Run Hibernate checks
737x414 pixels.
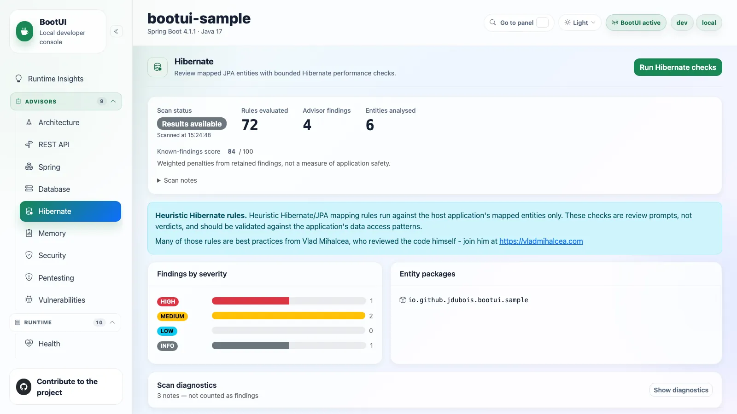[678, 67]
